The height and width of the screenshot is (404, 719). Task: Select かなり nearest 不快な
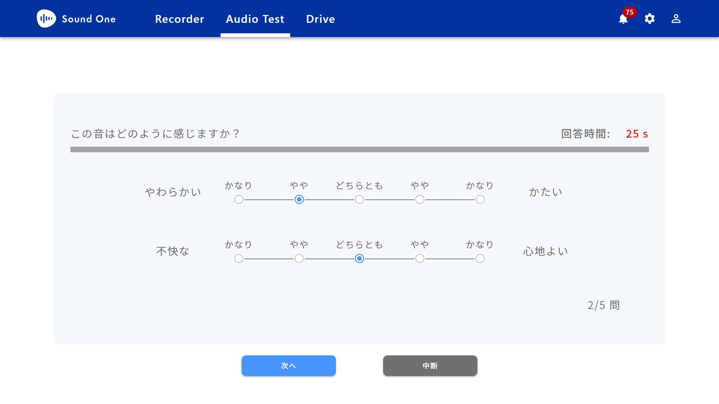239,258
